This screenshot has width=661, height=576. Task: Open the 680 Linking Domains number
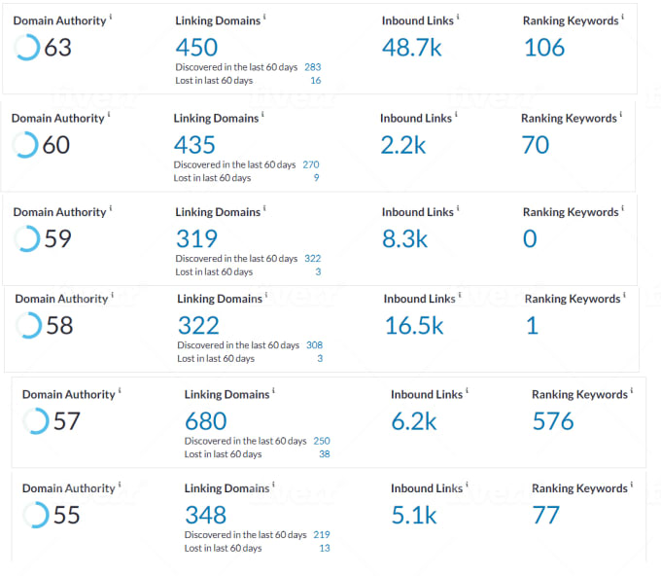click(205, 421)
